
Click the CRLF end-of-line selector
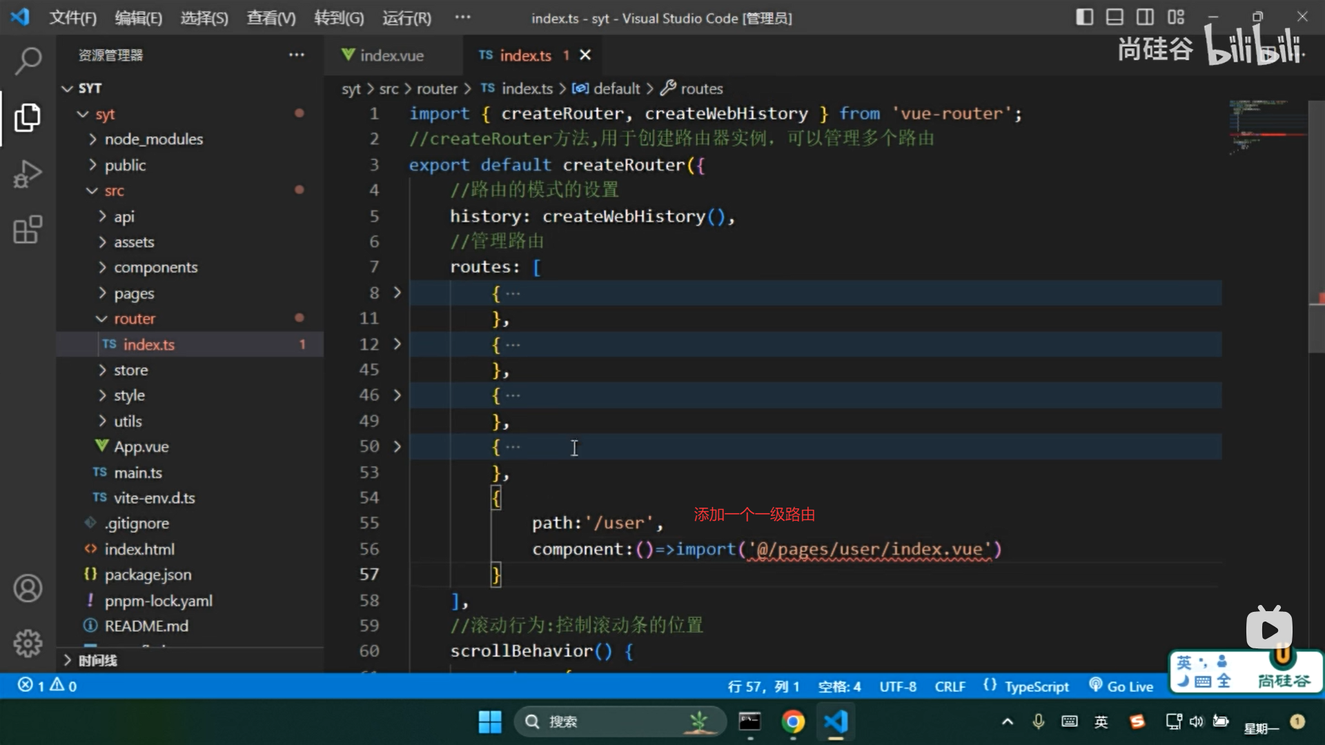pyautogui.click(x=950, y=686)
